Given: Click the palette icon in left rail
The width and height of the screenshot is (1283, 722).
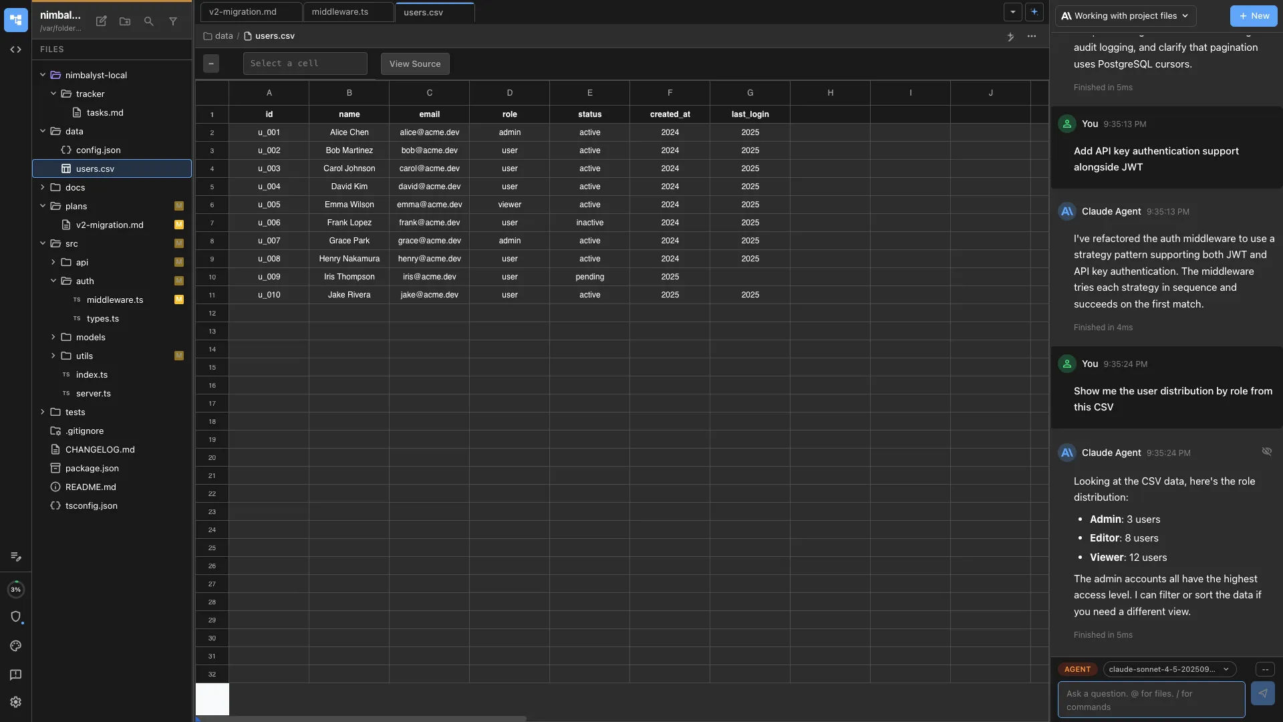Looking at the screenshot, I should (15, 646).
